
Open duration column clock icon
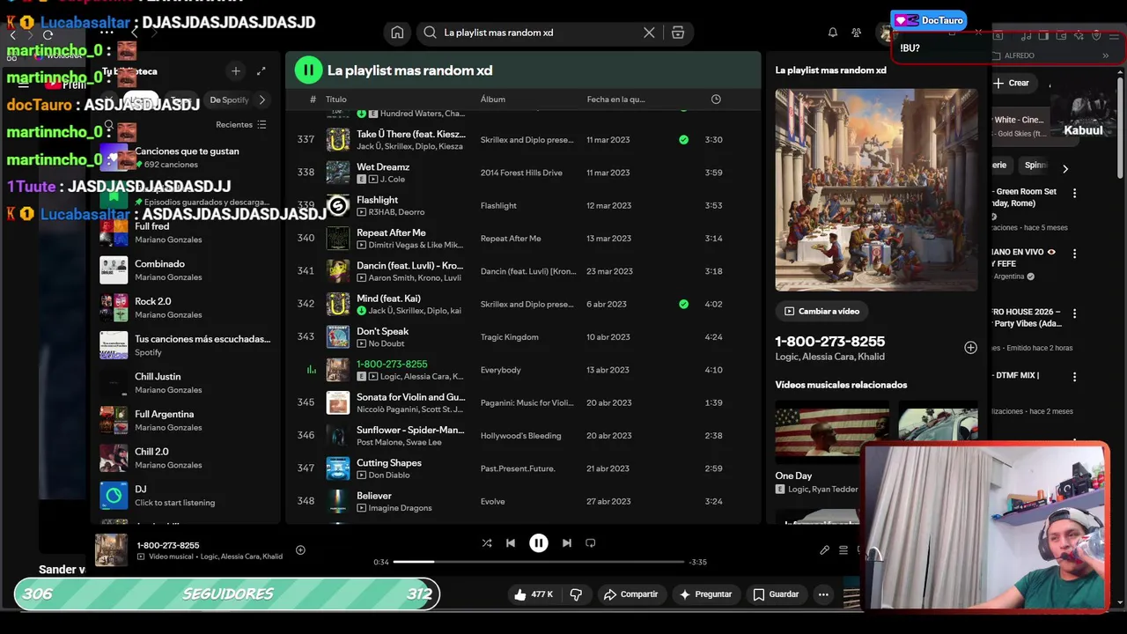tap(716, 100)
